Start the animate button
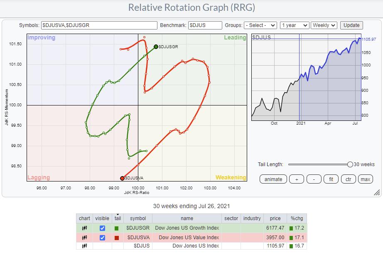 (x=273, y=179)
